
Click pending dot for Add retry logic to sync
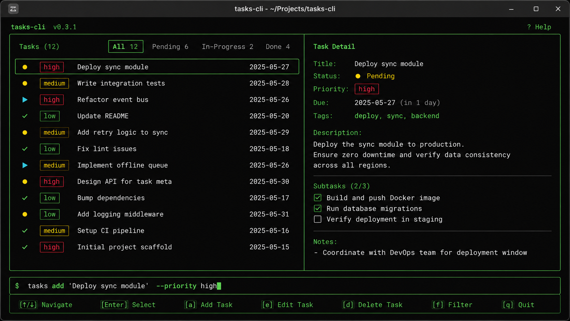[25, 133]
